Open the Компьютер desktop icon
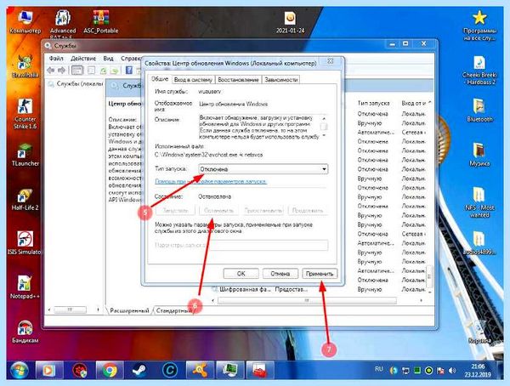510x386 pixels. click(25, 22)
